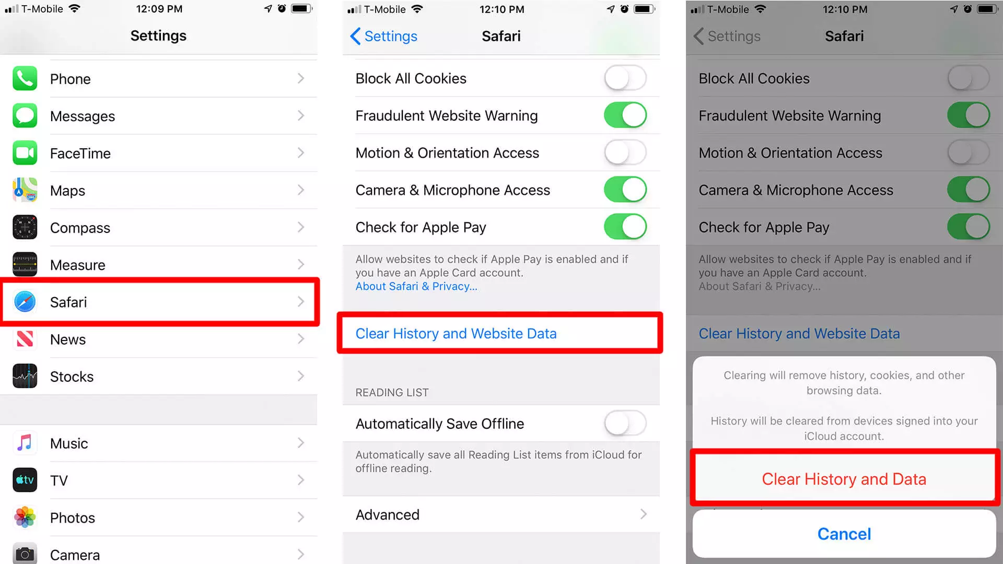Navigate back to Settings menu

(382, 36)
